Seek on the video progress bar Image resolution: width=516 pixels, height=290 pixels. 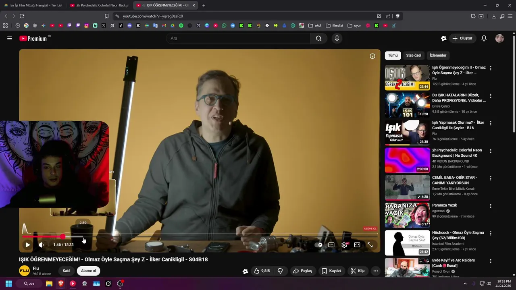(200, 237)
